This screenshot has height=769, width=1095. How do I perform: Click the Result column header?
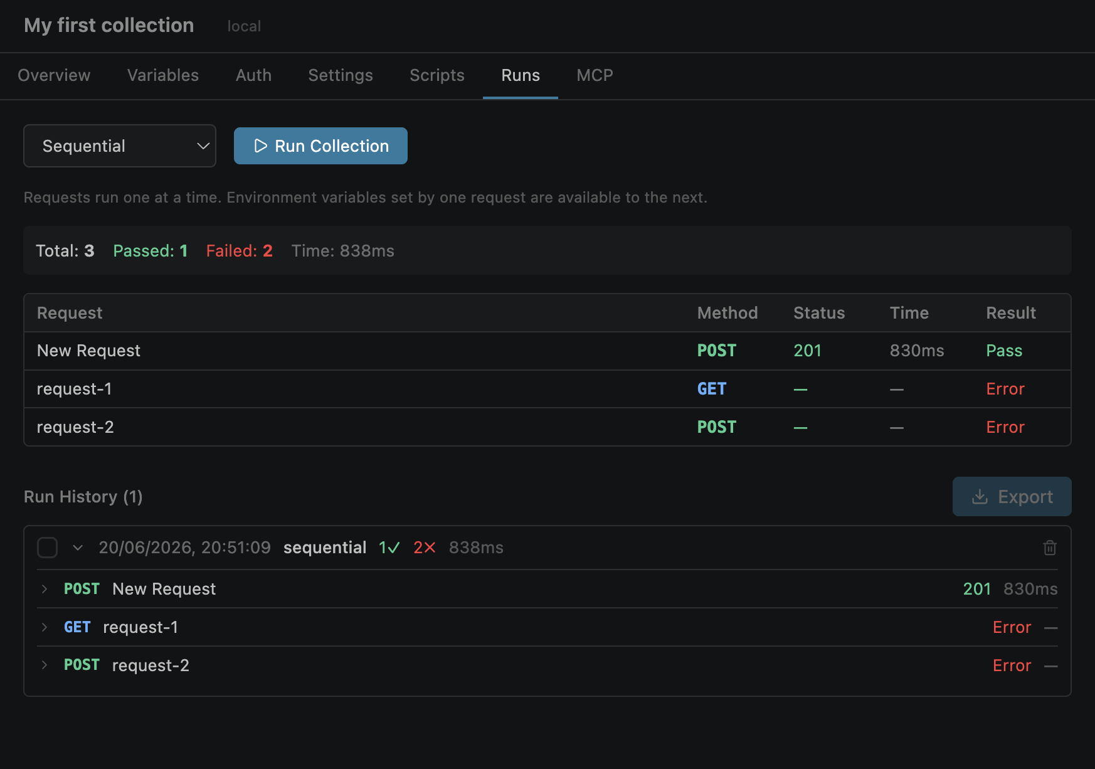point(1011,313)
